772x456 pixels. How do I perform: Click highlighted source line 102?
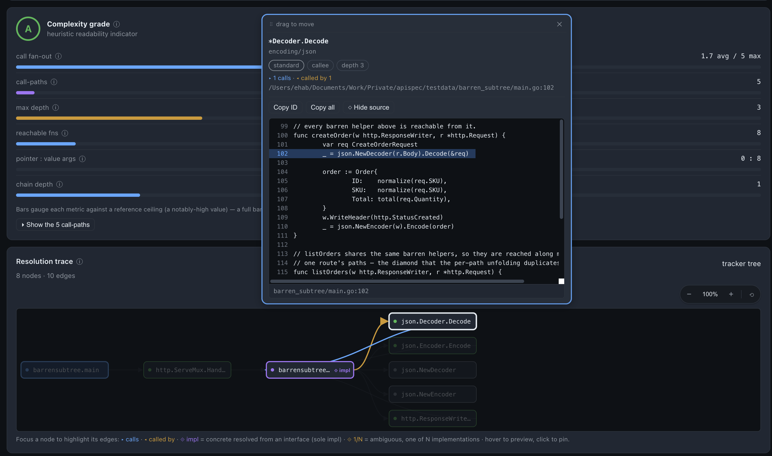372,154
